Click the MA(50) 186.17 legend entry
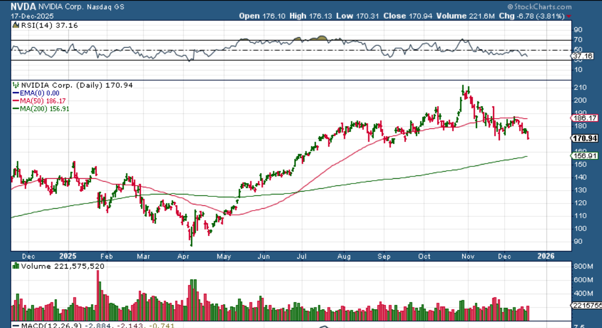602x328 pixels. coord(43,101)
